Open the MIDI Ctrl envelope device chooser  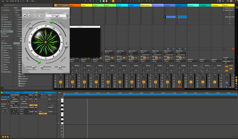(43, 95)
